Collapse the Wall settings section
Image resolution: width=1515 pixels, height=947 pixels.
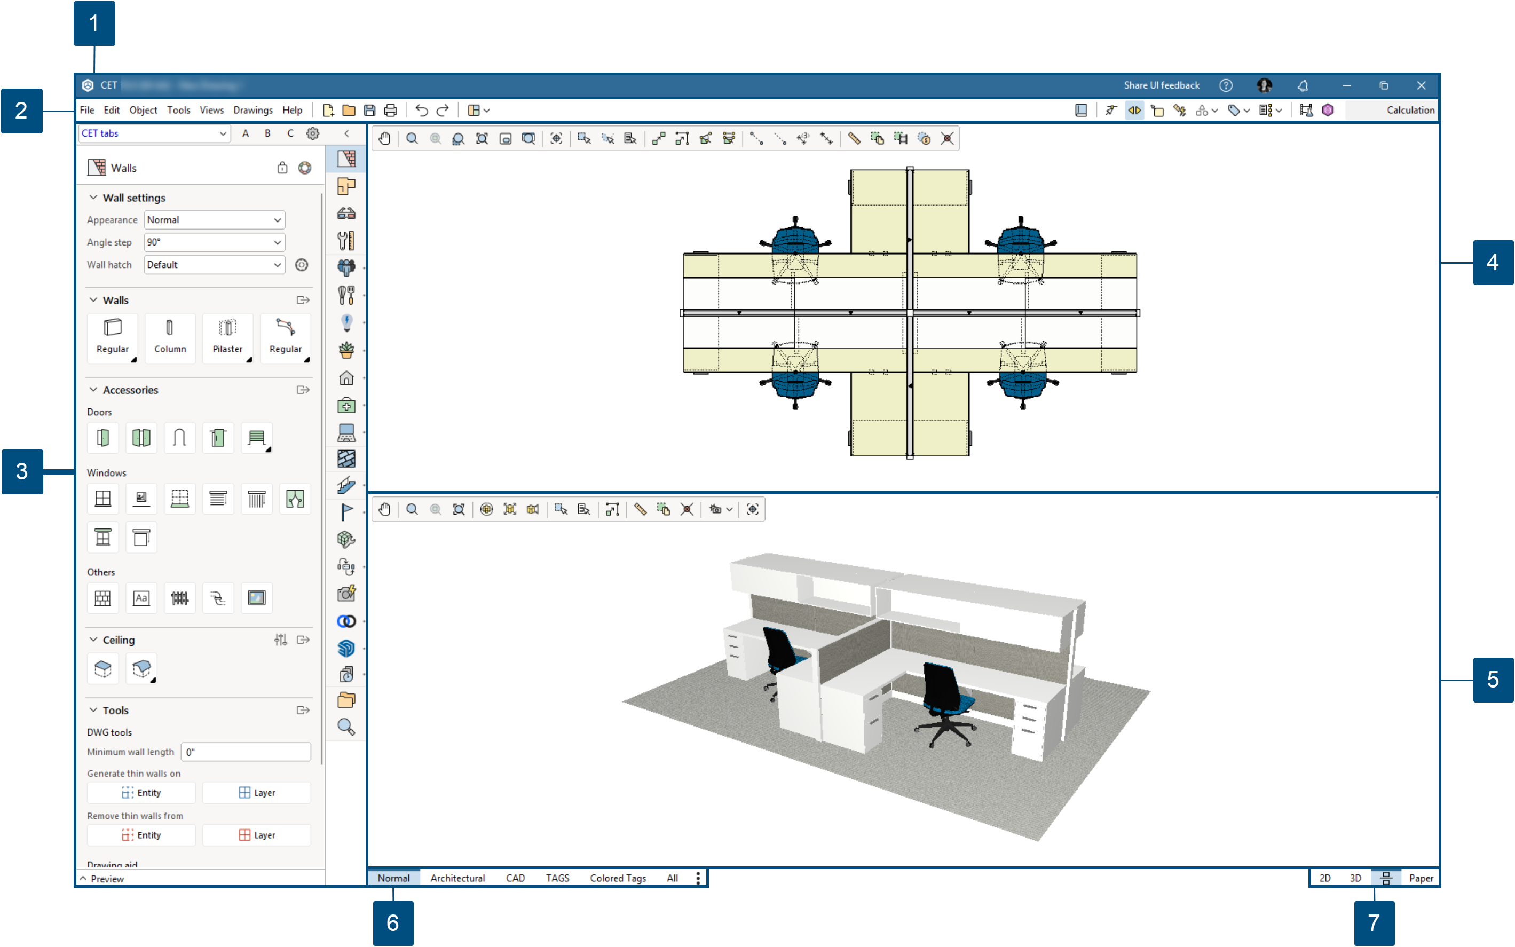pyautogui.click(x=93, y=198)
